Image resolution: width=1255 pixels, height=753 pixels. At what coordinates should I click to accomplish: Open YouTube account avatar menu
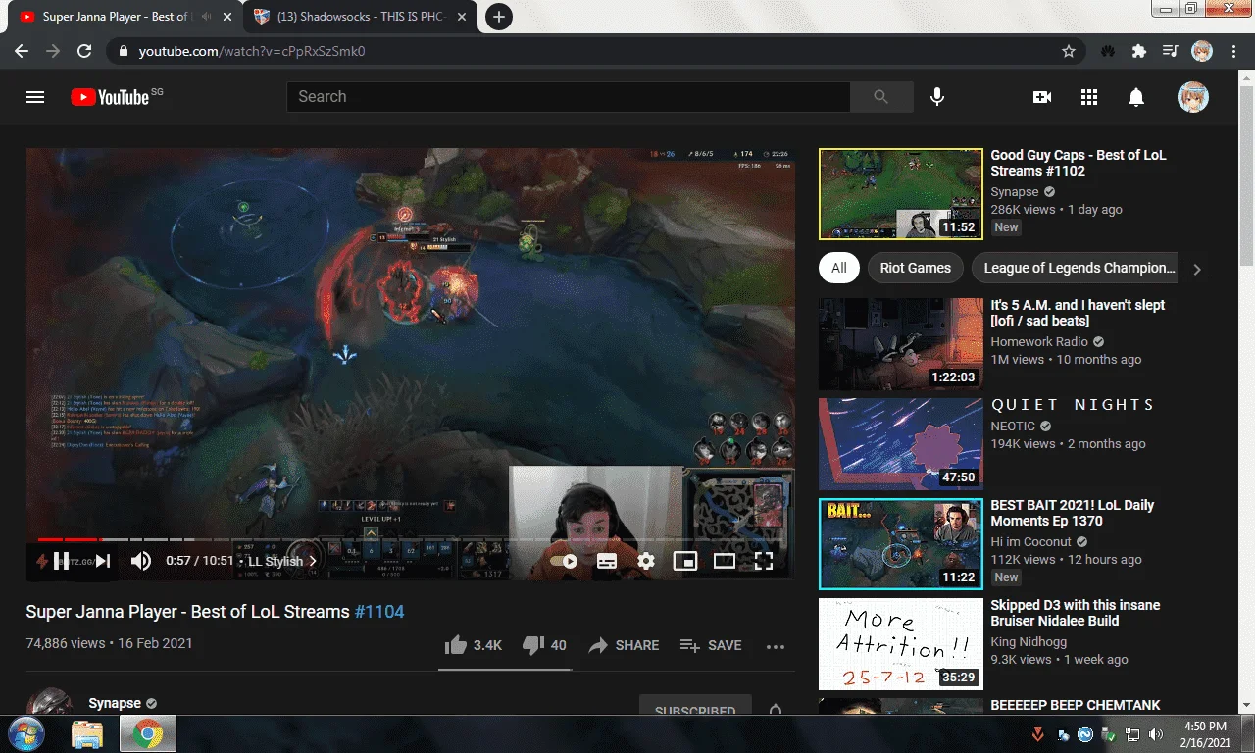[1193, 97]
